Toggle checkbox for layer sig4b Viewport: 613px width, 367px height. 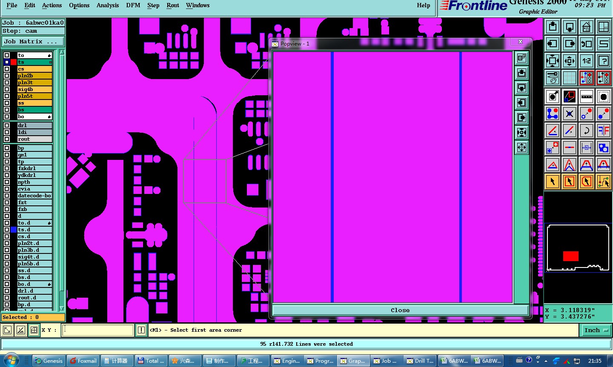(7, 89)
